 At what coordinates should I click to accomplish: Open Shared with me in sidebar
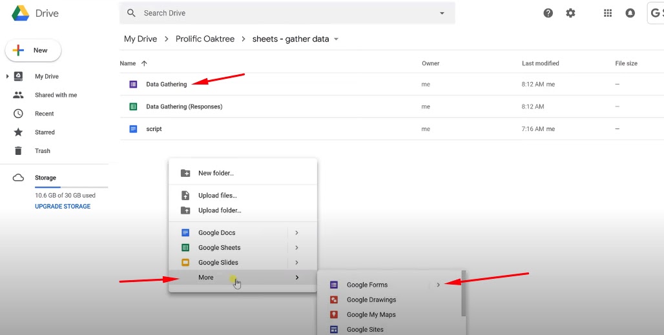coord(56,95)
